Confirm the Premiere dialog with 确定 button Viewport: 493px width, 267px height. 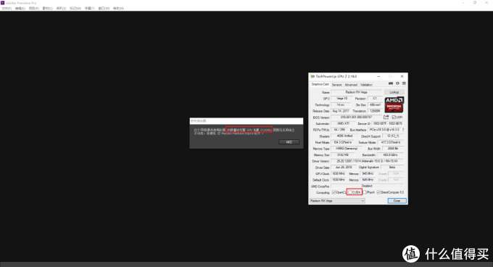[x=289, y=142]
